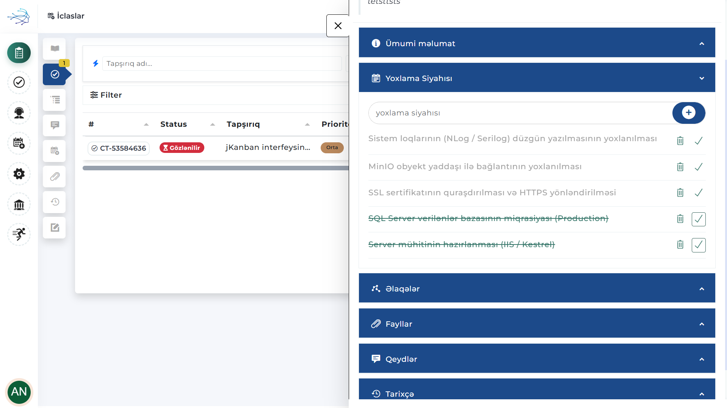Screen dimensions: 727x408
Task: Delete the SSL sertifikatının checklist item
Action: click(680, 193)
